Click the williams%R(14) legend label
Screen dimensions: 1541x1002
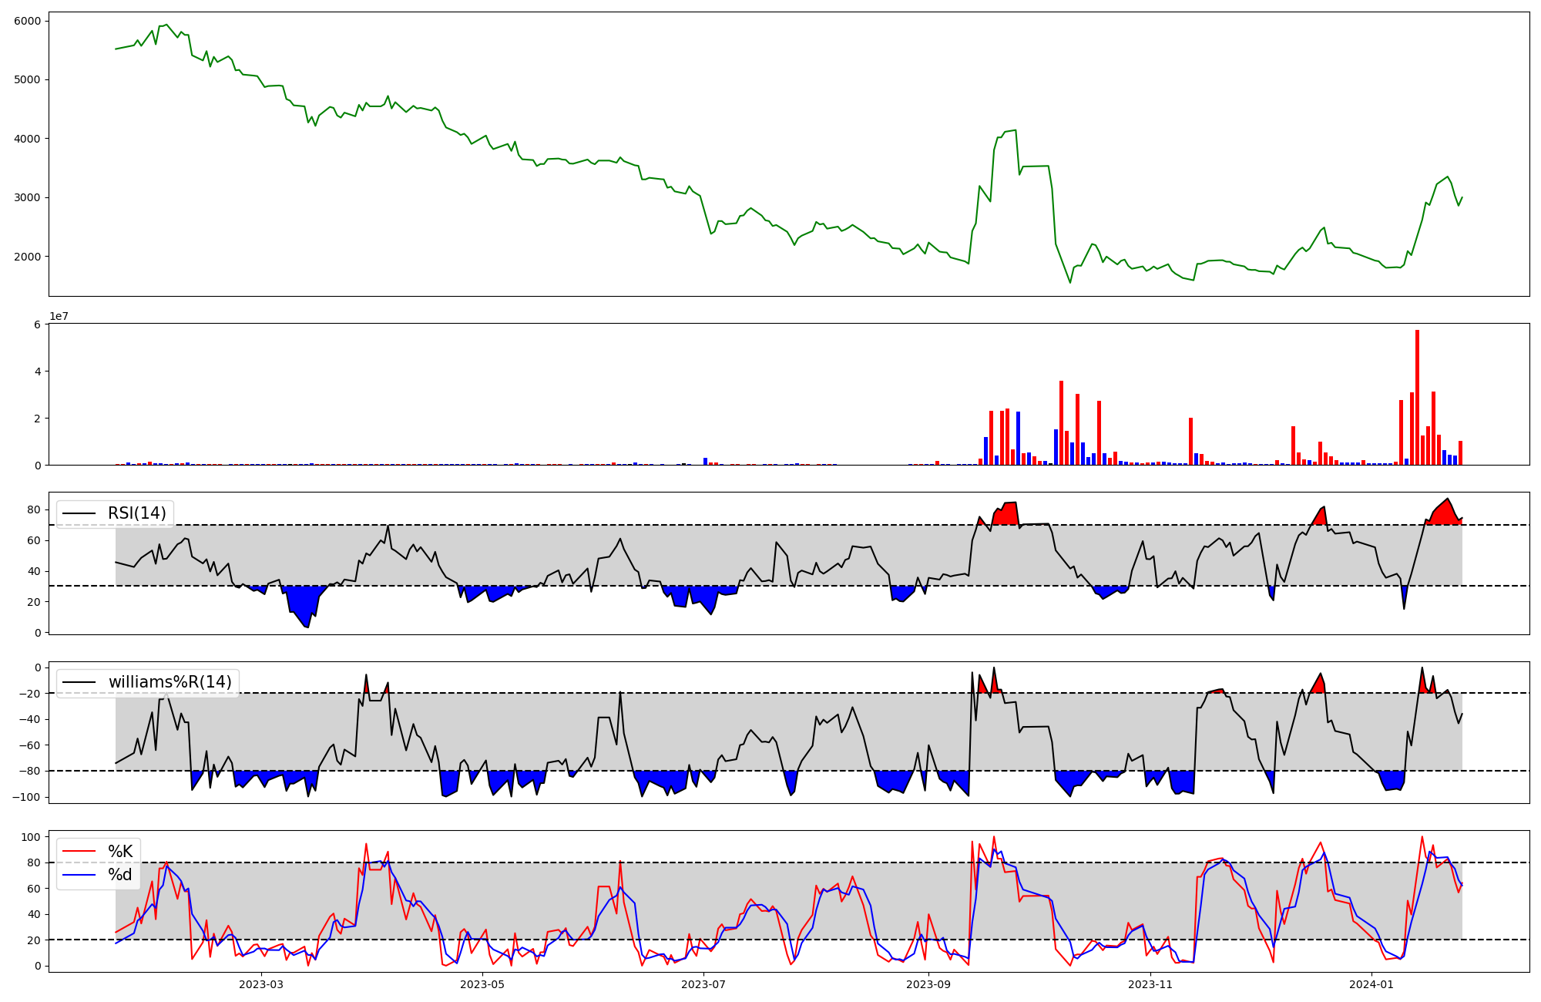(x=170, y=682)
